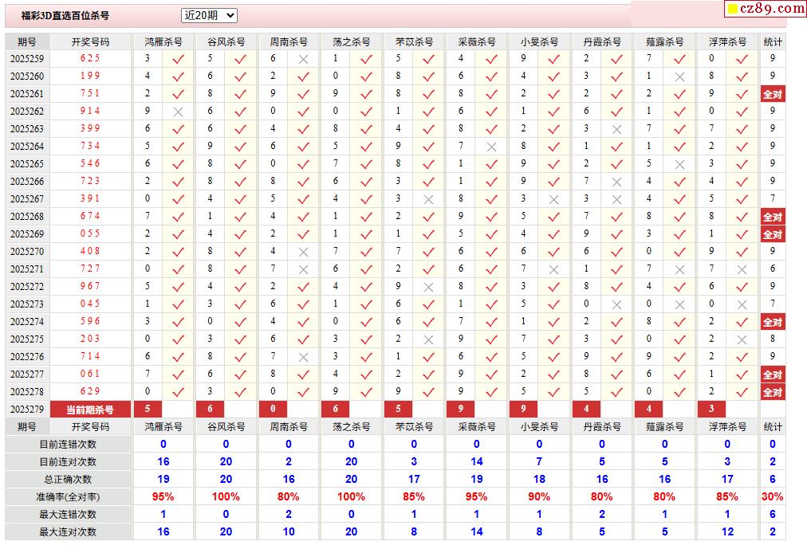The image size is (807, 545).
Task: Select the period number 2025270 cell
Action: [x=27, y=252]
